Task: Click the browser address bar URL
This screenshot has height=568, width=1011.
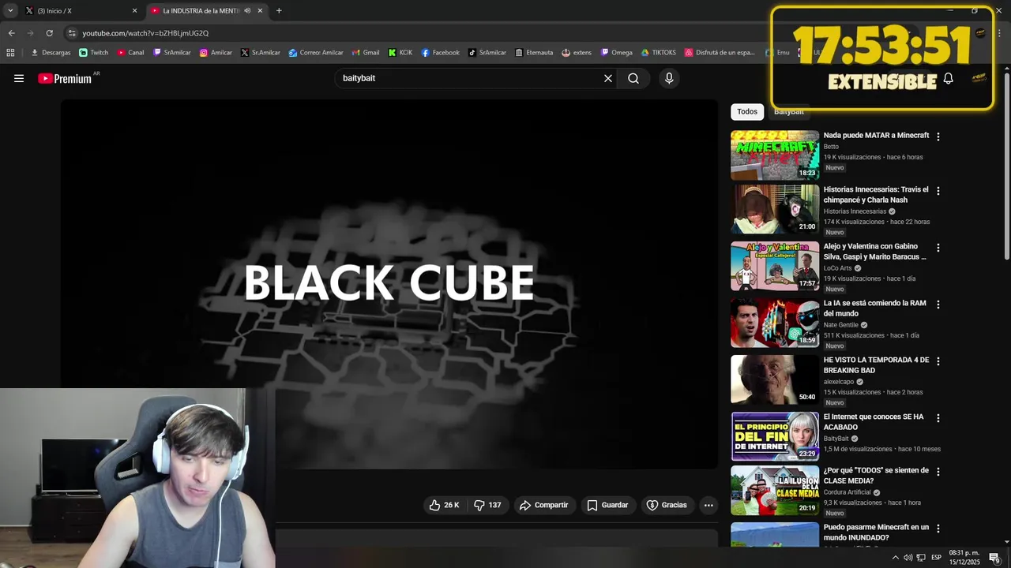Action: 145,33
